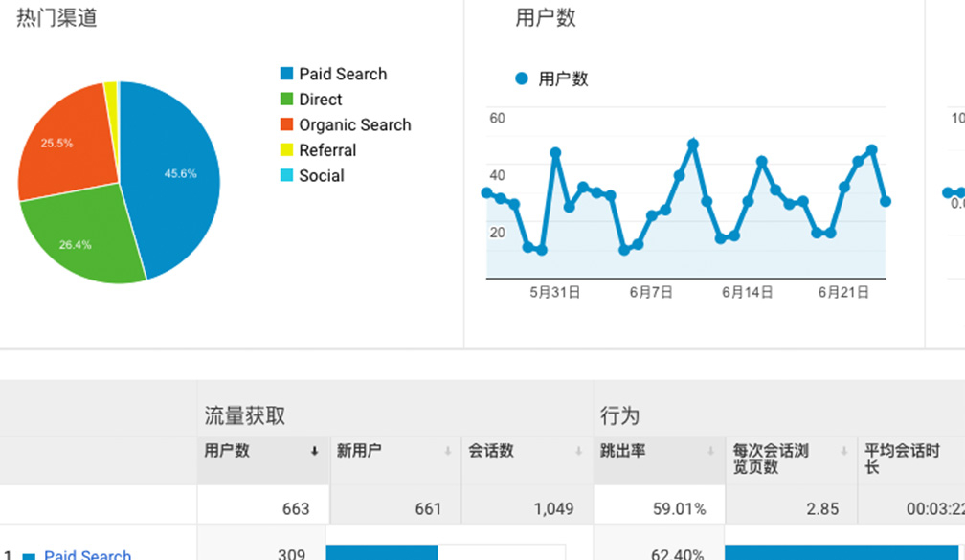The image size is (965, 560).
Task: Click the sort arrow beside 会话数
Action: click(x=580, y=452)
